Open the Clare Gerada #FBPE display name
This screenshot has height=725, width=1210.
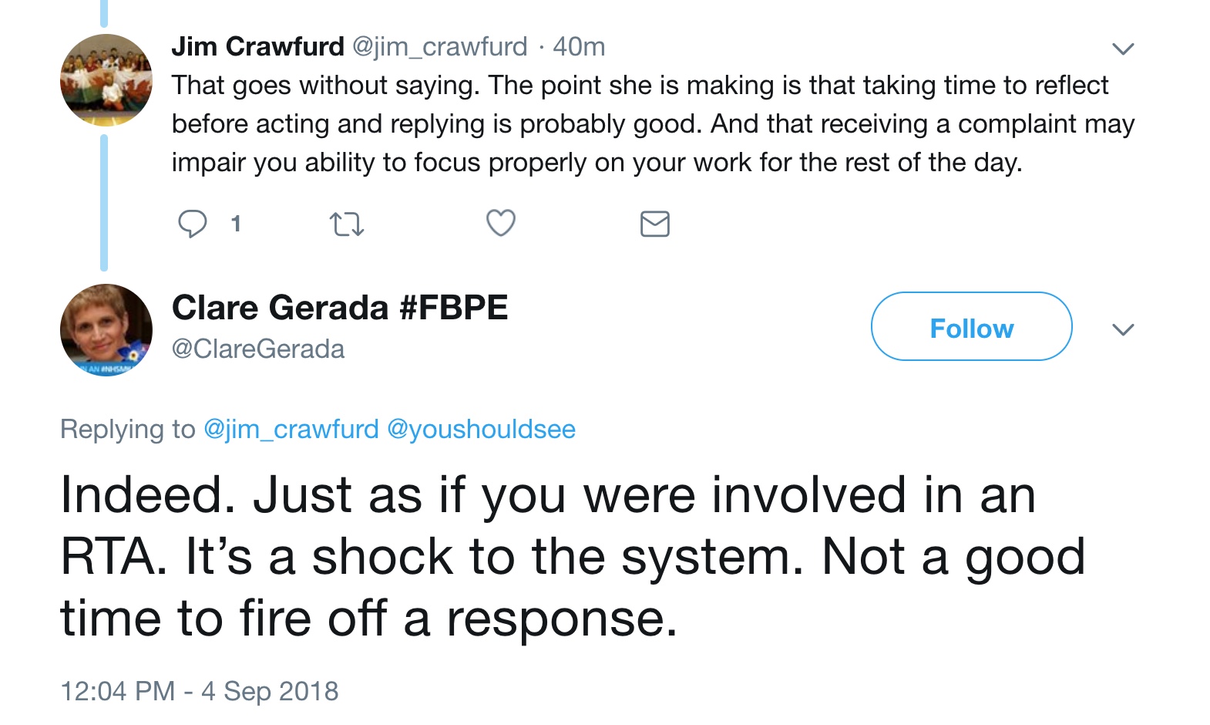click(340, 308)
